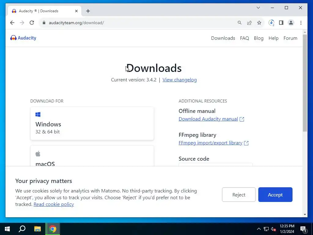Open the notification center icon

tap(303, 229)
